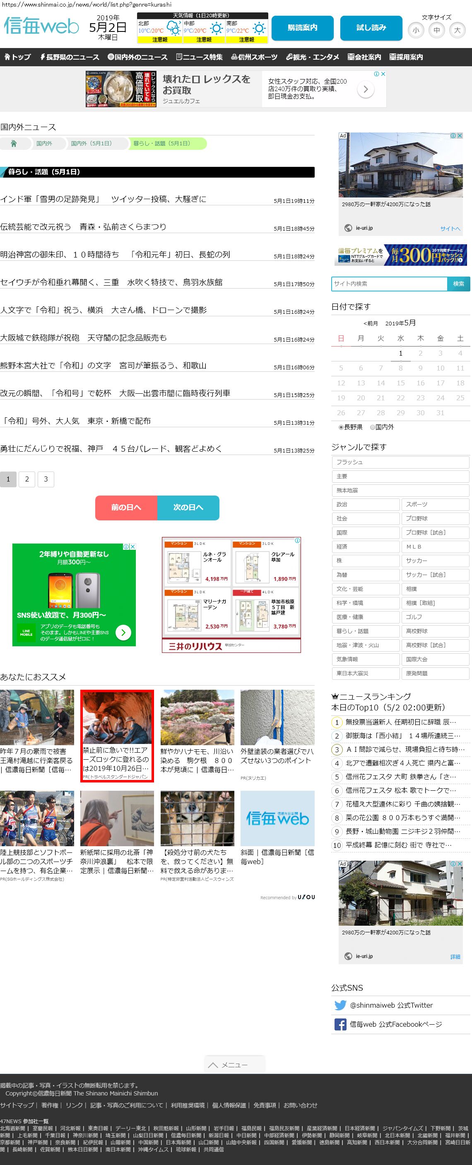This screenshot has width=472, height=1165.
Task: Select the フラッシュ genre
Action: (400, 462)
